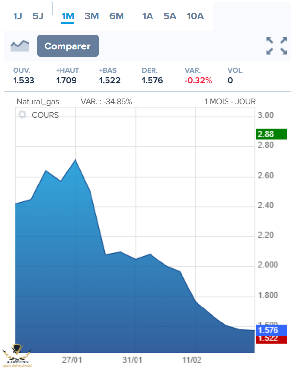
Task: Select the 10A period
Action: 195,16
